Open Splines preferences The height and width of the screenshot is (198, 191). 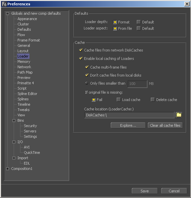click(23, 99)
